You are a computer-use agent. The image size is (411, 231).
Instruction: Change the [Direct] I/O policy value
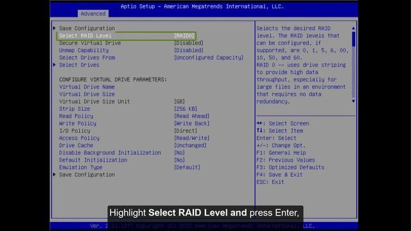(x=186, y=131)
